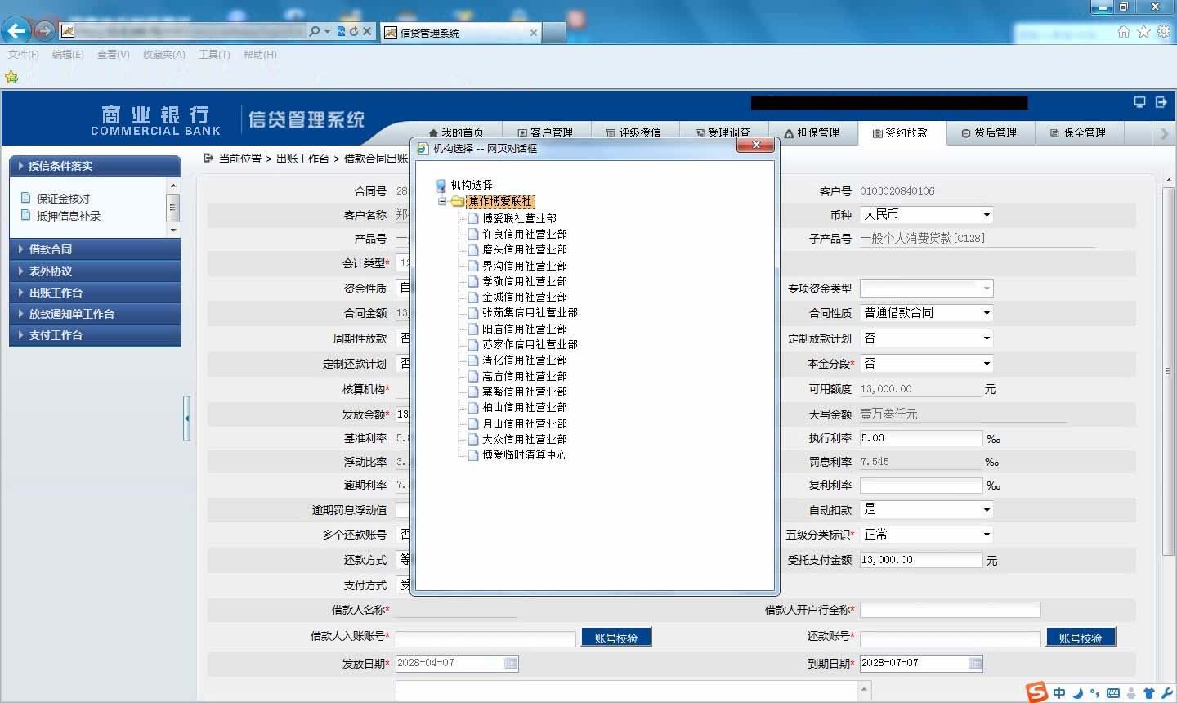The height and width of the screenshot is (703, 1177).
Task: Select 博爱联社营业部 in organization tree
Action: click(x=519, y=218)
